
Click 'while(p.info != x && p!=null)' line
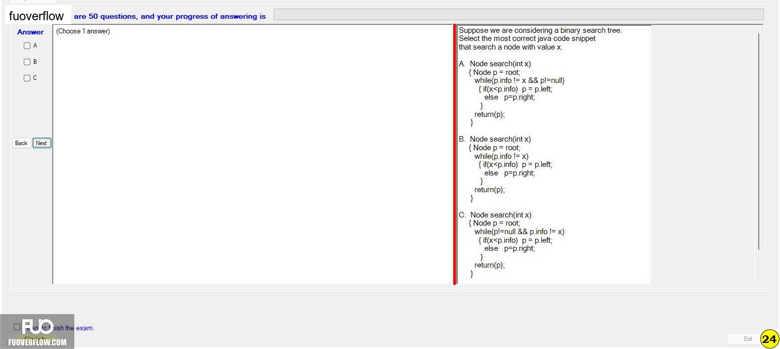[x=519, y=80]
